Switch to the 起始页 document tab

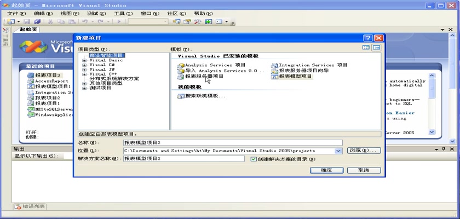28,30
